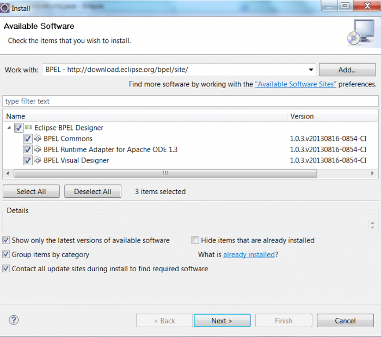Uncheck Show only the latest versions
The width and height of the screenshot is (381, 337).
pyautogui.click(x=6, y=240)
